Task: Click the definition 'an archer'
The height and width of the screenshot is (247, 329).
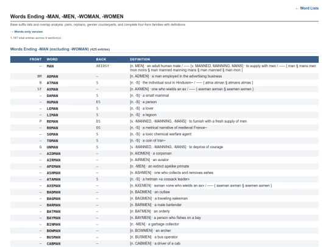Action: [x=163, y=231]
